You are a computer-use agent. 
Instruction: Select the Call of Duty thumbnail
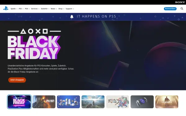(44, 102)
